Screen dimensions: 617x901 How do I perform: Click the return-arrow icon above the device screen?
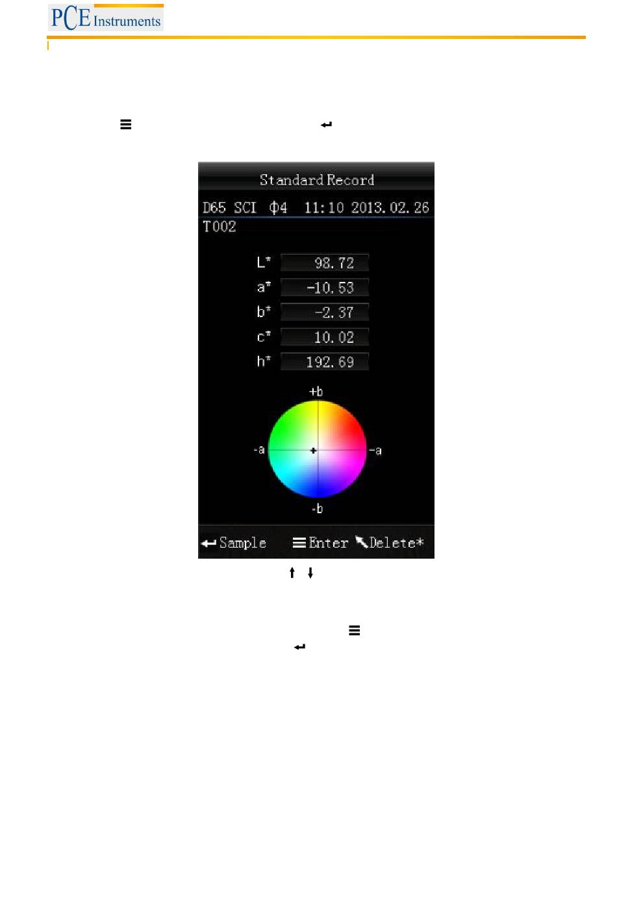[326, 124]
